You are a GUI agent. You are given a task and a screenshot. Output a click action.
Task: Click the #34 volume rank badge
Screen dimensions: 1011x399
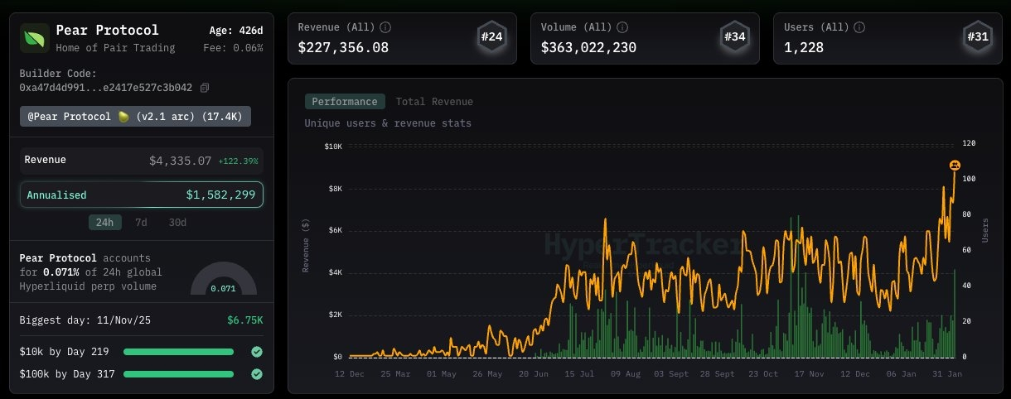pyautogui.click(x=734, y=37)
